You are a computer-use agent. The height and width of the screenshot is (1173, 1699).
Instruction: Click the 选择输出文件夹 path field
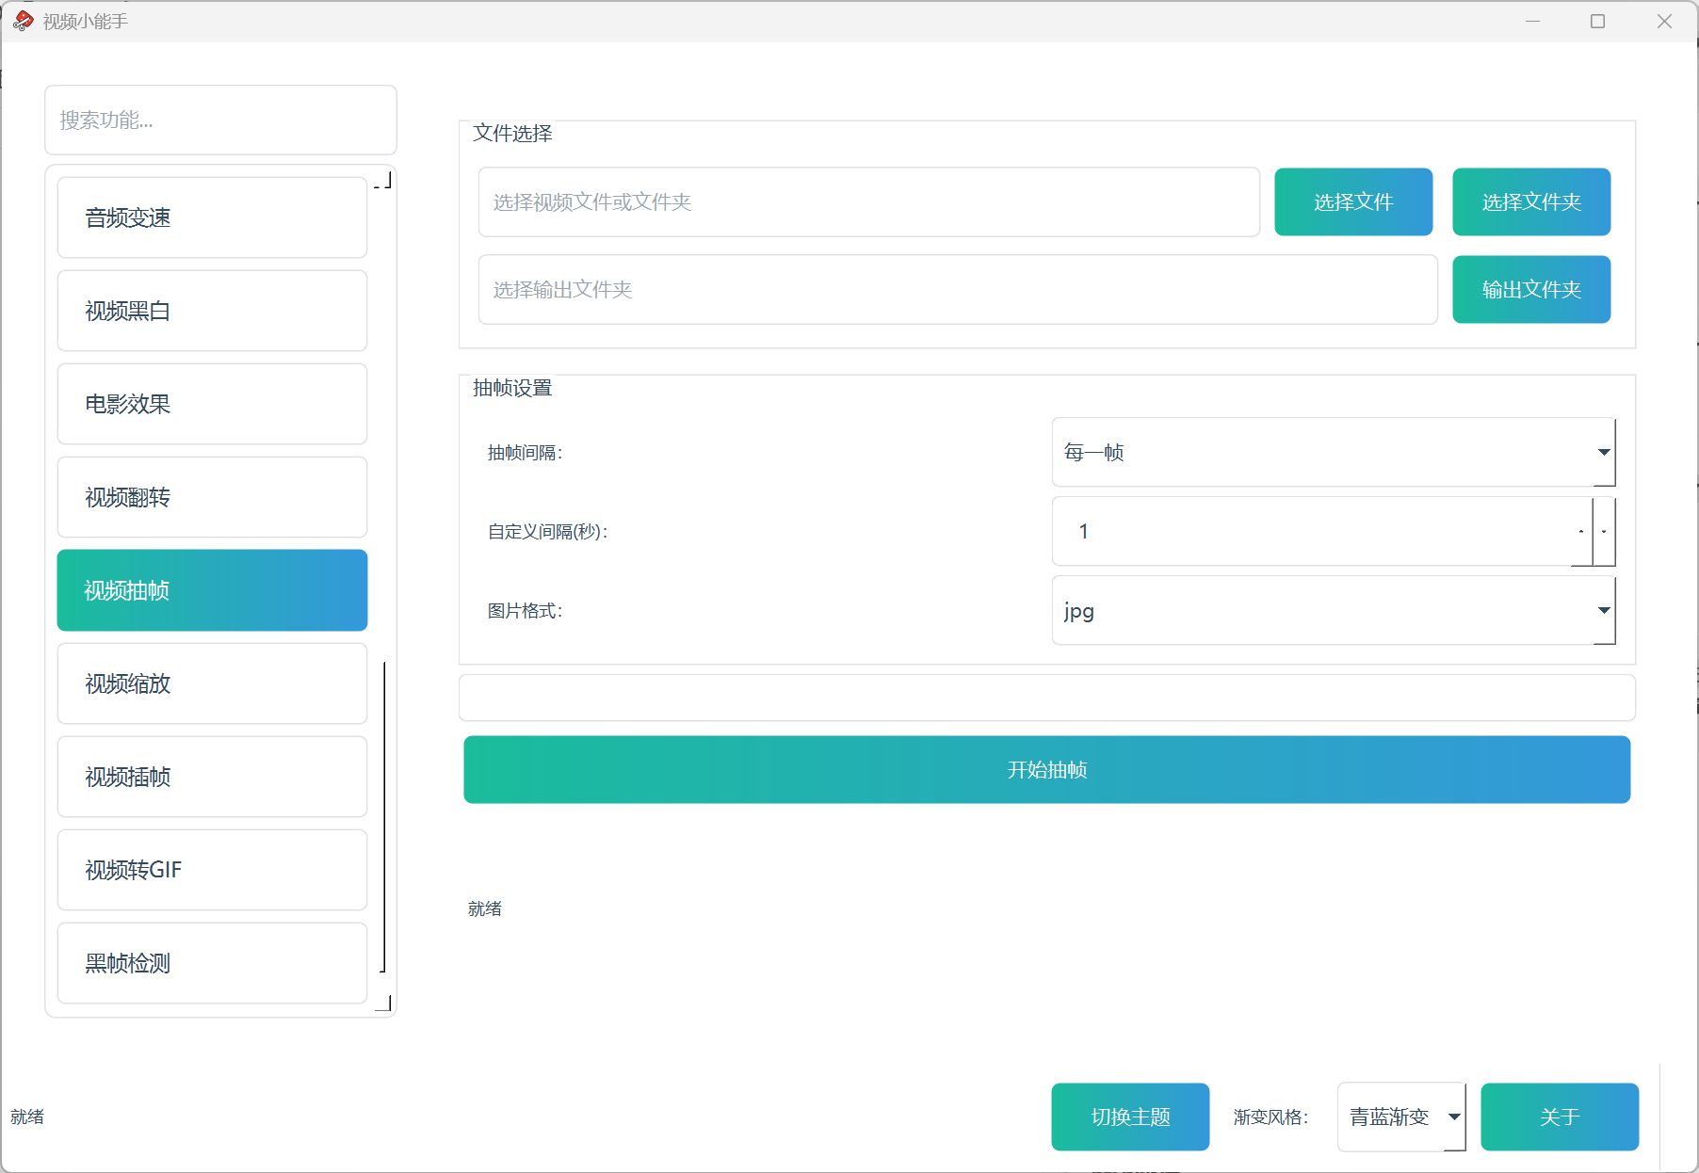click(958, 289)
